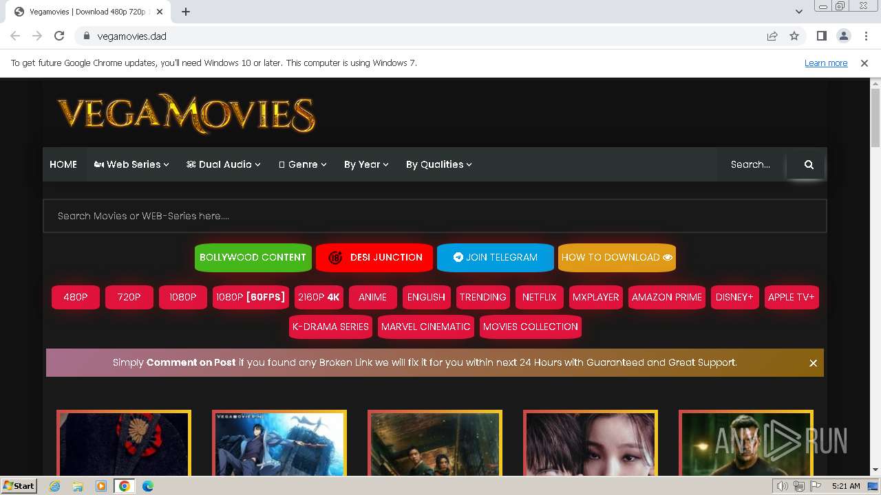Viewport: 881px width, 495px height.
Task: Click the page vertical scrollbar thumb
Action: (875, 118)
